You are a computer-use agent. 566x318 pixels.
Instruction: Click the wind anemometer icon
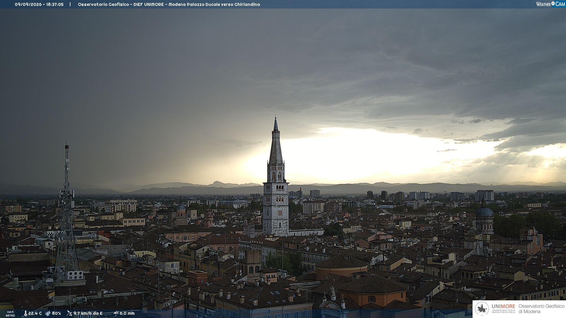pyautogui.click(x=69, y=313)
